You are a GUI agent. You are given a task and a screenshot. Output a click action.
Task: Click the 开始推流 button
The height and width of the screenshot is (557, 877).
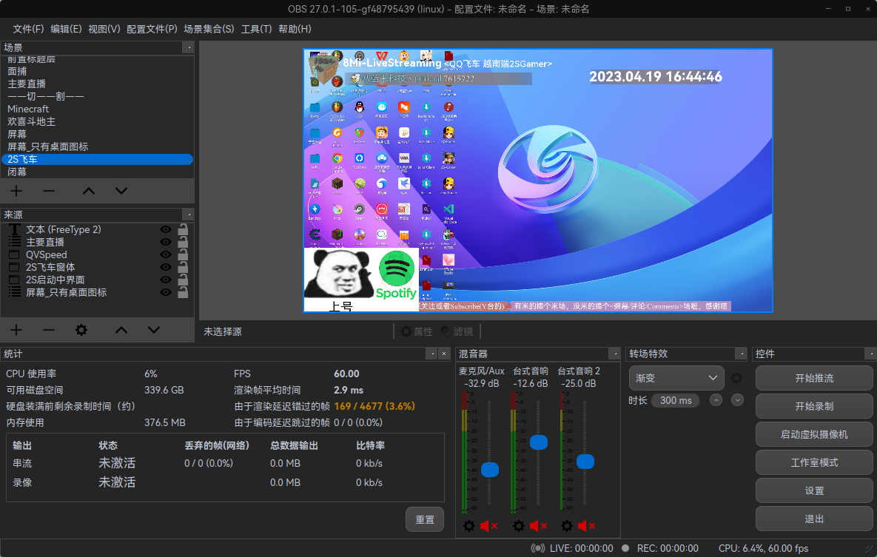tap(814, 378)
